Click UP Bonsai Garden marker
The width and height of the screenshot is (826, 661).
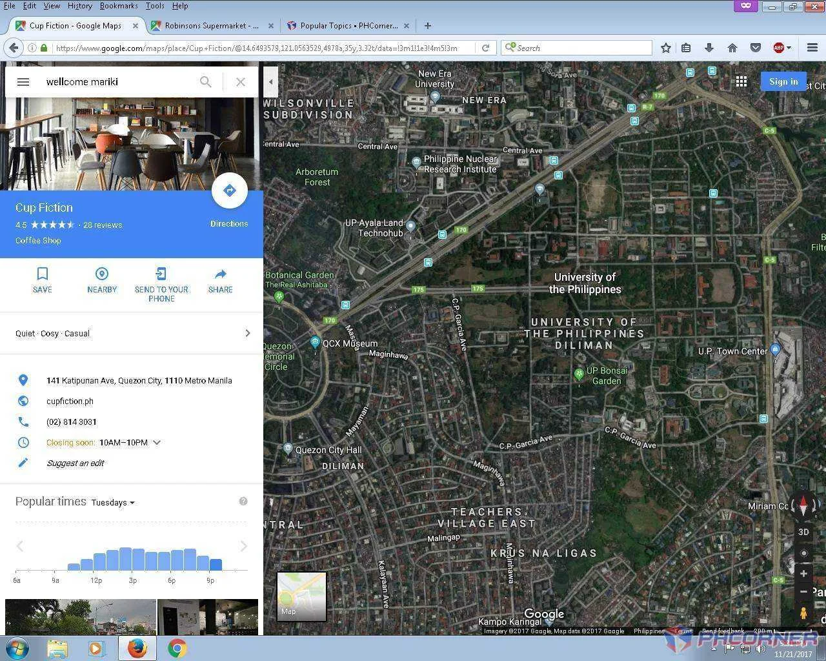pyautogui.click(x=579, y=374)
